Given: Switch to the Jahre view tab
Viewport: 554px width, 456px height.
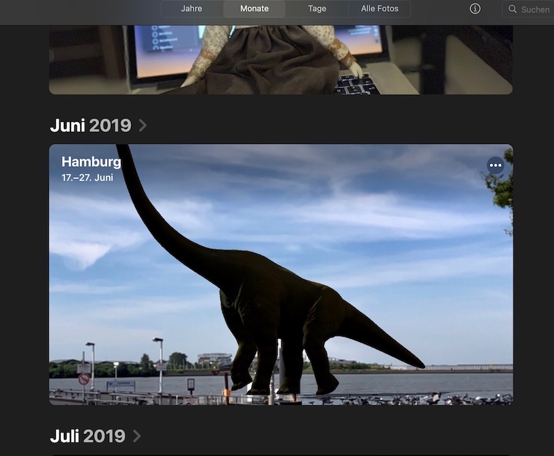Looking at the screenshot, I should click(x=192, y=8).
